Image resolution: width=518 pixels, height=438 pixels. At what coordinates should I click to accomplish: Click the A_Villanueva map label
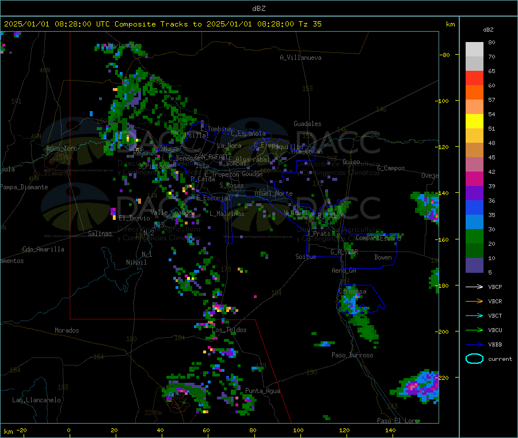[300, 58]
